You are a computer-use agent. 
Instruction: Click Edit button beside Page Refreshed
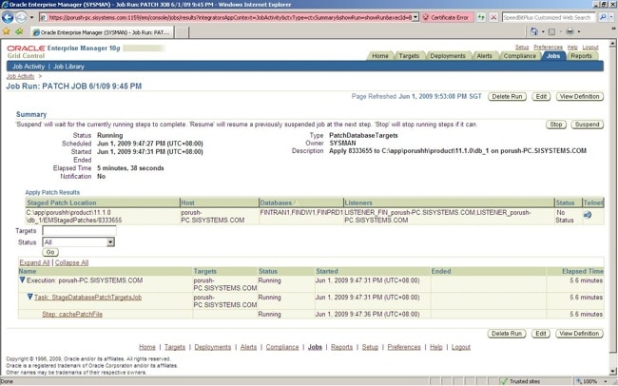(541, 96)
